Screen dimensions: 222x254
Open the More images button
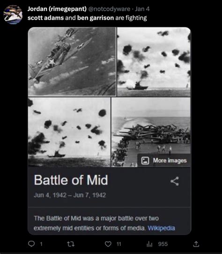pos(164,161)
